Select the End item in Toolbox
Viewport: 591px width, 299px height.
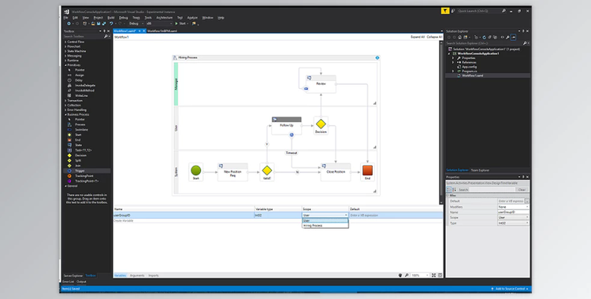coord(77,140)
